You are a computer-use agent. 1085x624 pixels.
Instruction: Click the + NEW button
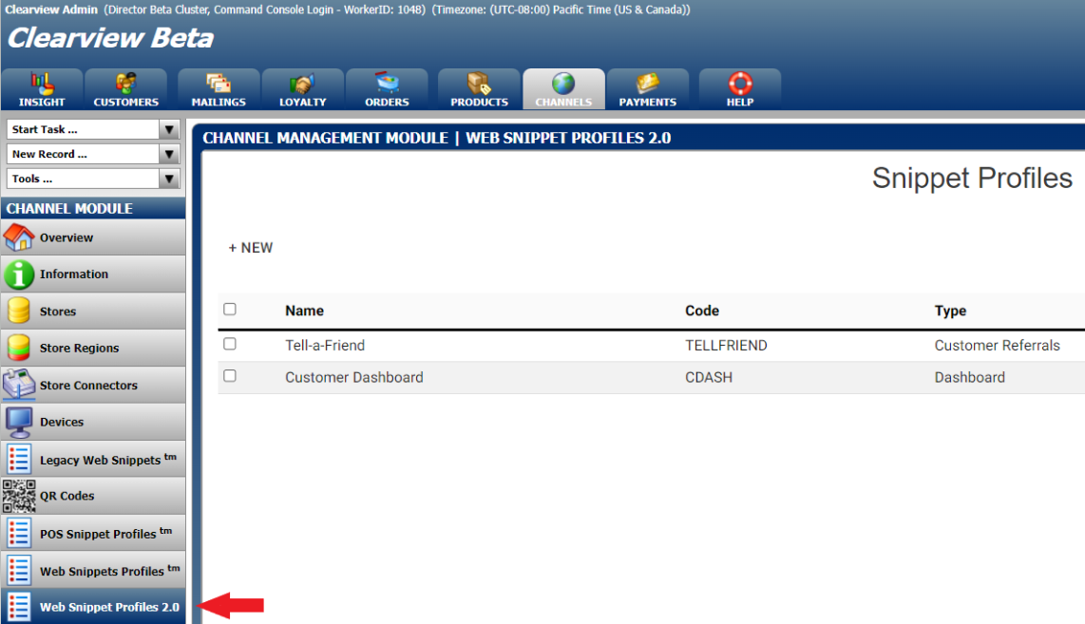point(251,248)
